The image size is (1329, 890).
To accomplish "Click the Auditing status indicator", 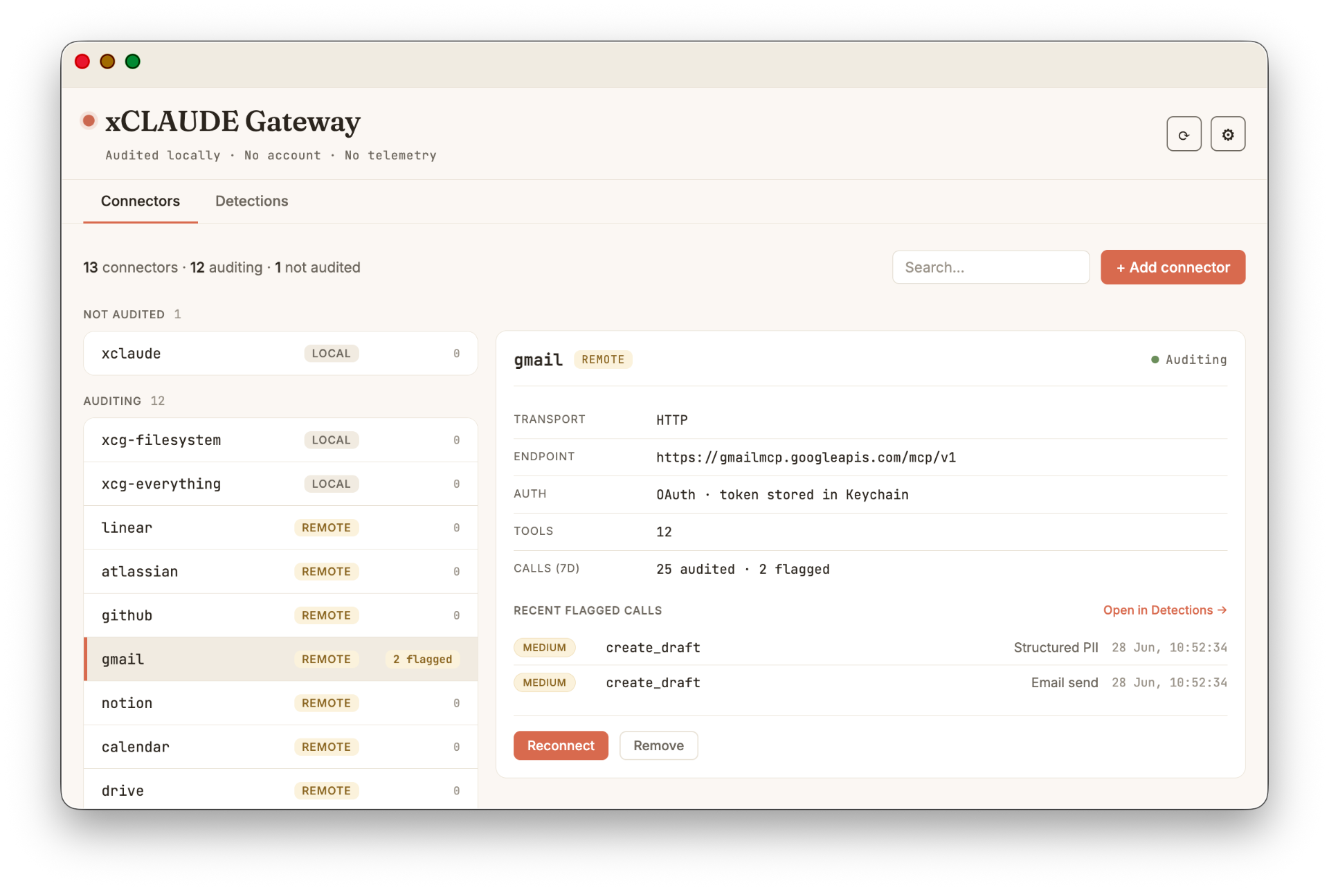I will (x=1188, y=360).
